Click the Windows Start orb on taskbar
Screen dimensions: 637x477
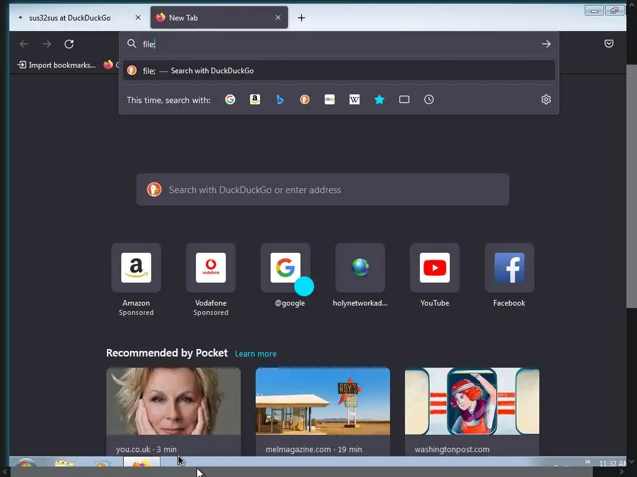(26, 463)
